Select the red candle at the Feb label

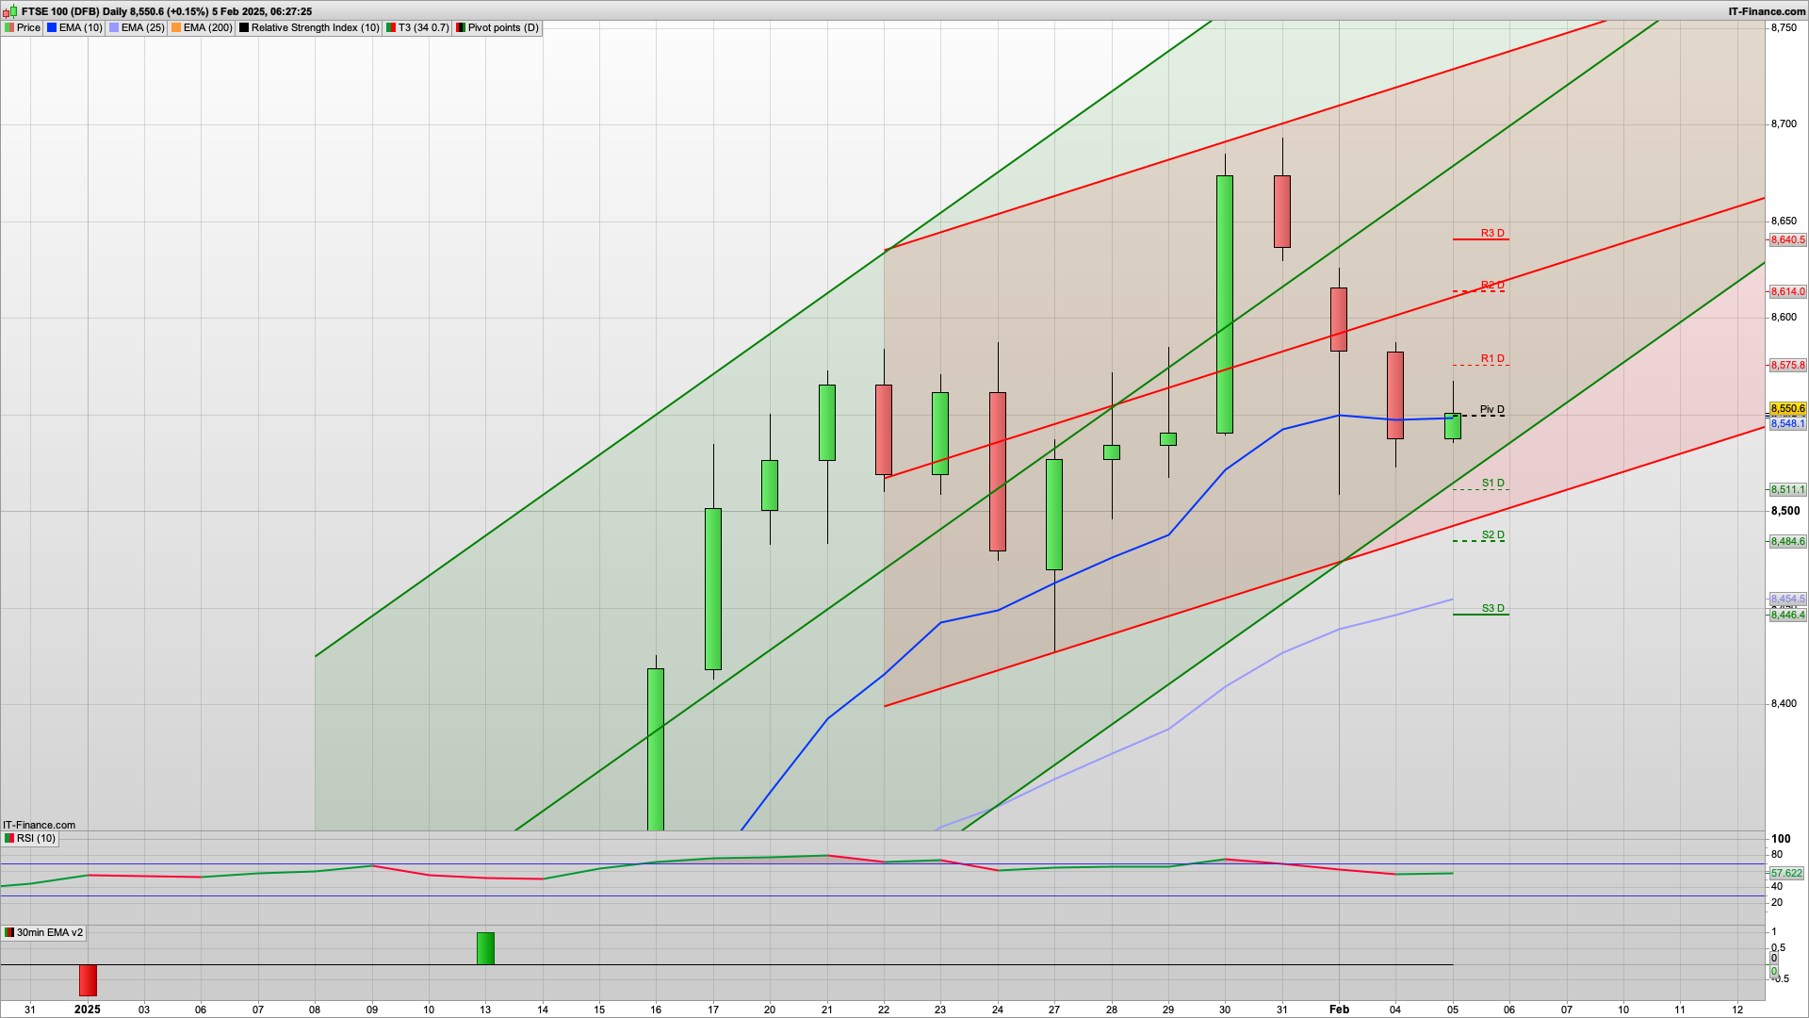point(1339,320)
